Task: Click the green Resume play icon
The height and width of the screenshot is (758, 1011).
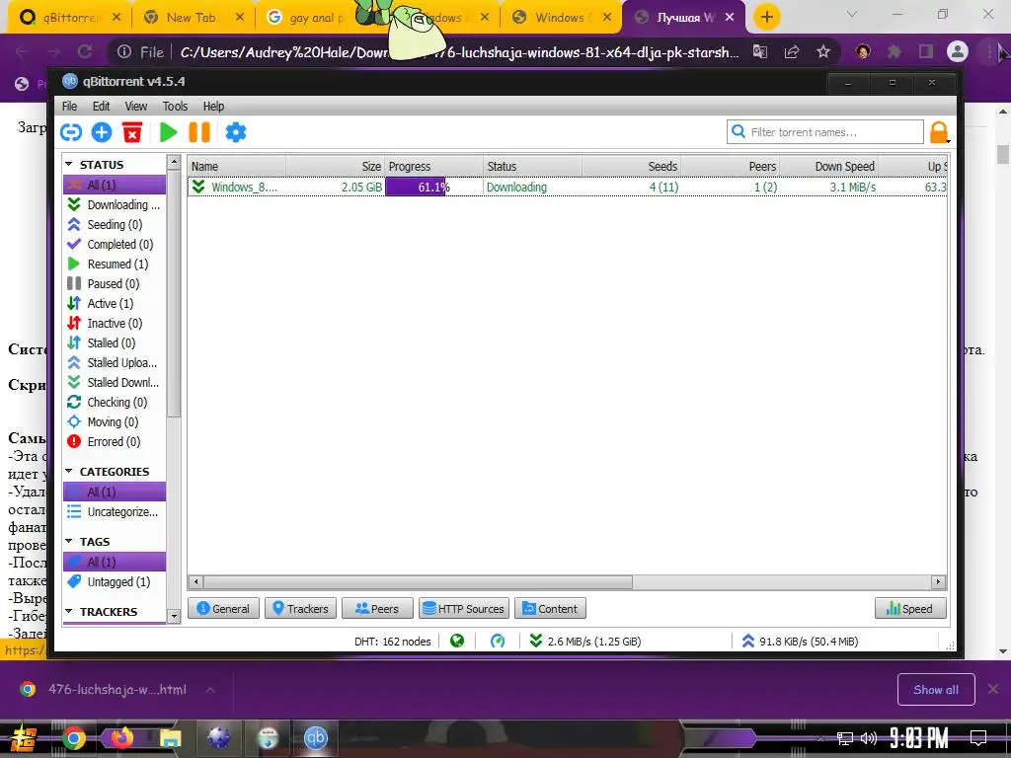Action: point(168,132)
